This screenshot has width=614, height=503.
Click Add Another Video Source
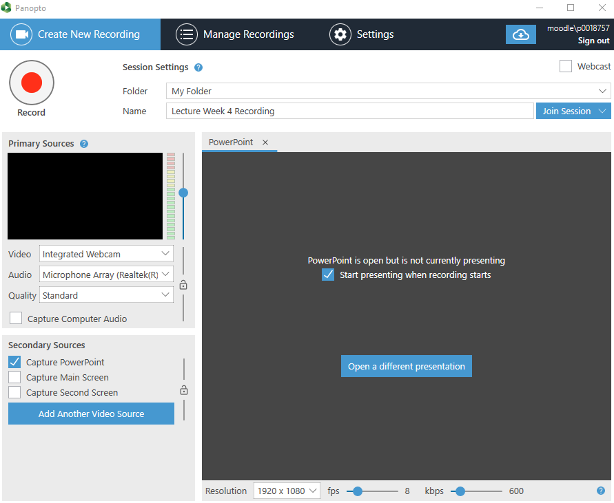click(90, 414)
